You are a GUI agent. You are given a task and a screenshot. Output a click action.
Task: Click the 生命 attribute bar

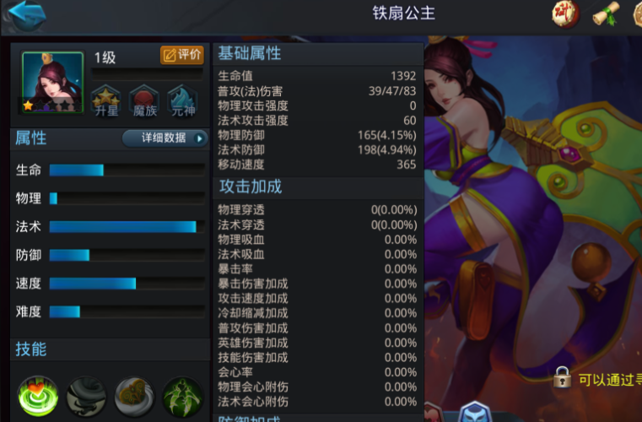click(127, 170)
